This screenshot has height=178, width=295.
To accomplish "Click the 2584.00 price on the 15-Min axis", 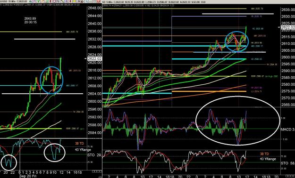I will (95, 133).
